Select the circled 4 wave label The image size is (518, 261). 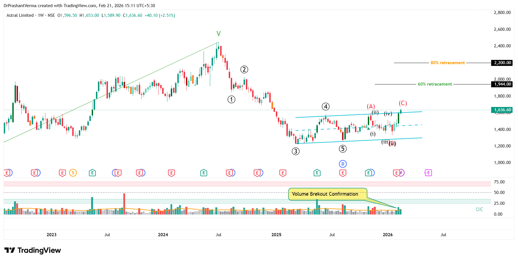click(326, 106)
